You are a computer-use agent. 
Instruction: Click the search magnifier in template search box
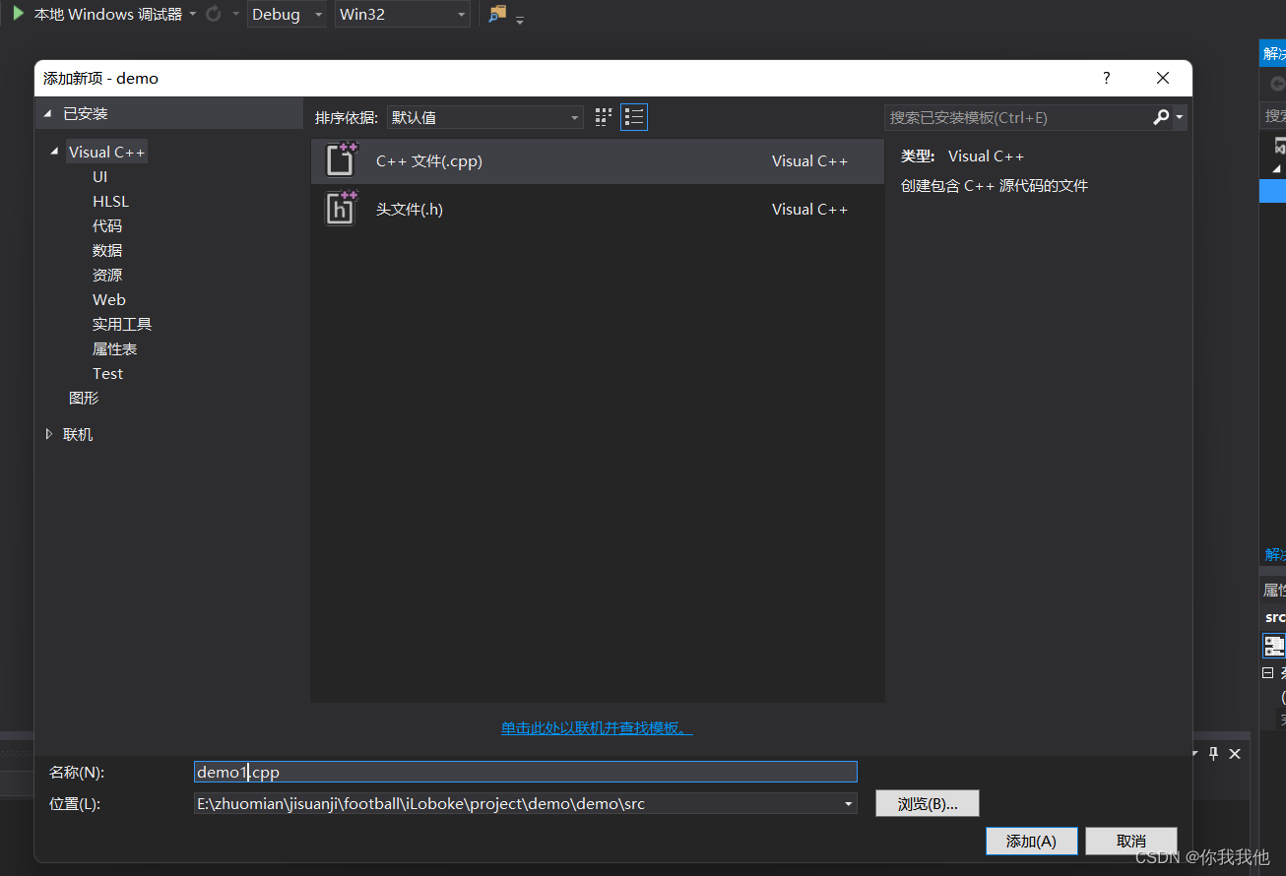click(1161, 116)
